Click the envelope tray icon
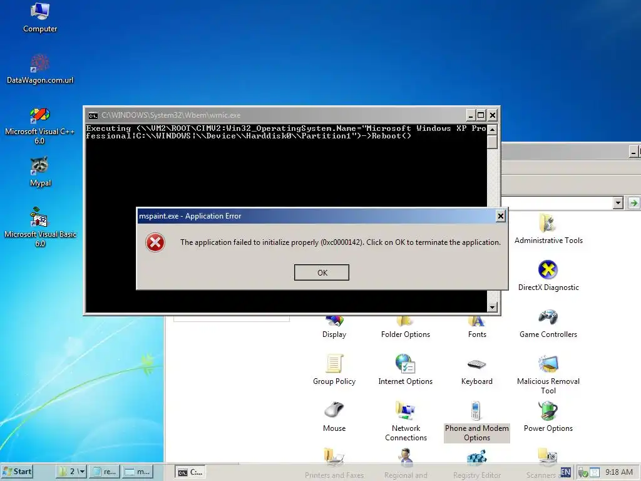The width and height of the screenshot is (641, 481). click(x=594, y=472)
